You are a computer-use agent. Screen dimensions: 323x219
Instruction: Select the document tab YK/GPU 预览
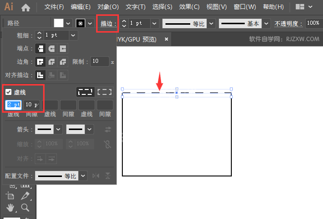[137, 39]
